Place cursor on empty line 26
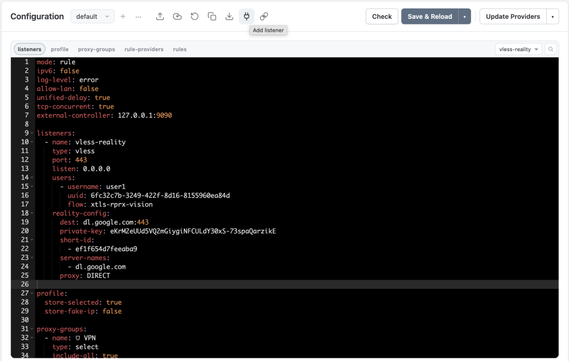569x361 pixels. tap(297, 284)
